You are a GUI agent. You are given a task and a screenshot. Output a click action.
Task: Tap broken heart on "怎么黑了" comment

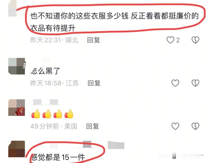coord(195,83)
